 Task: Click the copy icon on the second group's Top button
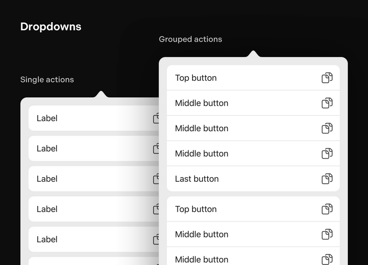pos(327,209)
